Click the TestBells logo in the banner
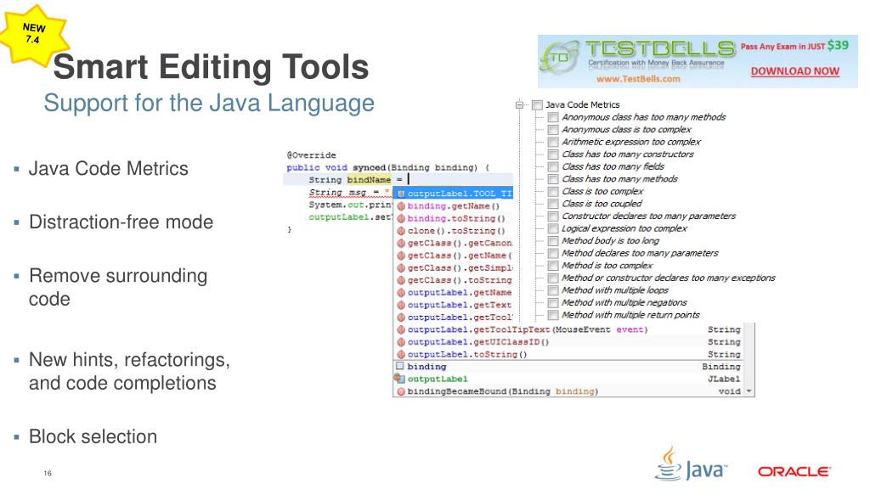This screenshot has height=489, width=870. (561, 58)
